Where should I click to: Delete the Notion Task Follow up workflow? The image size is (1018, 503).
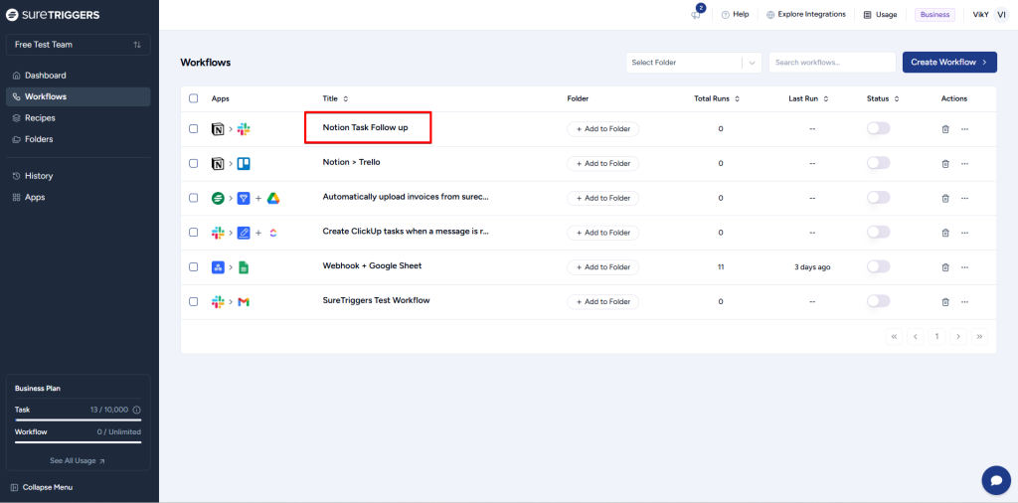pyautogui.click(x=944, y=129)
